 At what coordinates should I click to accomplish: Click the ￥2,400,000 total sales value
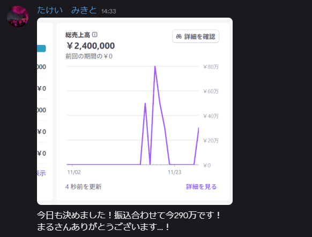coord(91,46)
